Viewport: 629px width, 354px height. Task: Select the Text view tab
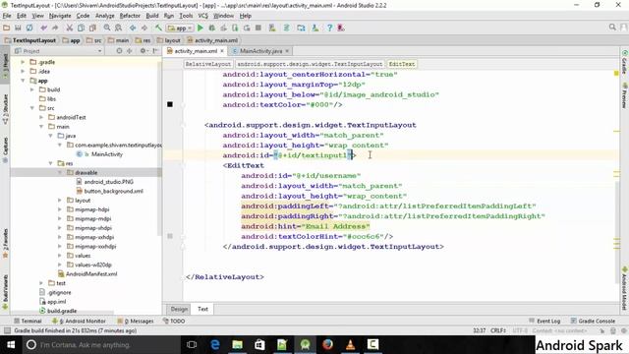coord(202,309)
